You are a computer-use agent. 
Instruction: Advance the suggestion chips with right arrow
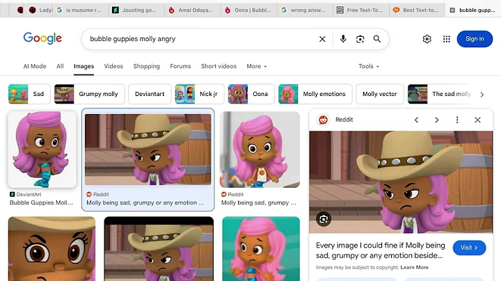click(482, 95)
